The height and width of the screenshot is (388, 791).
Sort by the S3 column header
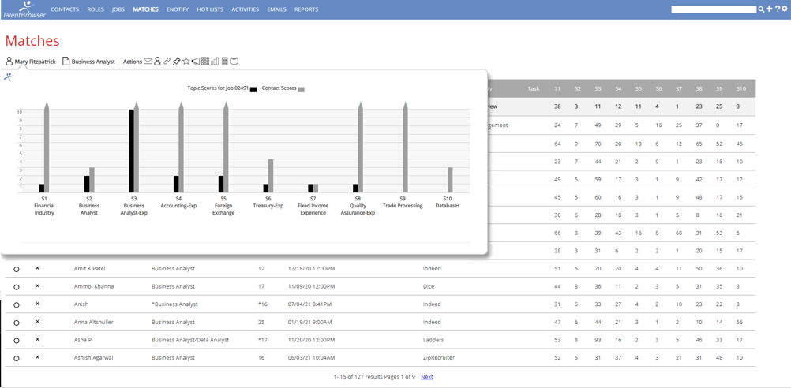[x=598, y=89]
